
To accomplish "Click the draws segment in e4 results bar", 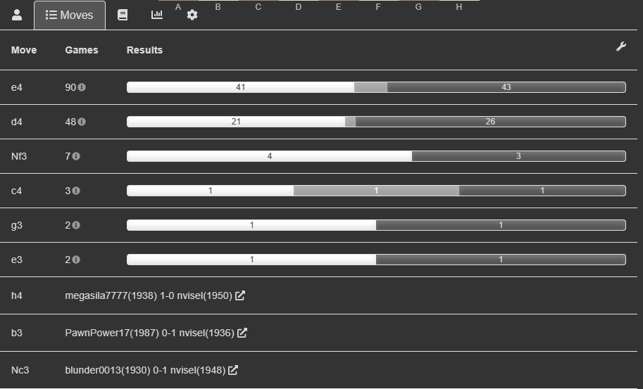I will pos(370,87).
